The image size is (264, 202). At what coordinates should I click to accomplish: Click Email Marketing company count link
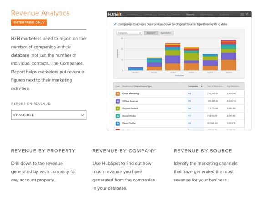(x=189, y=93)
